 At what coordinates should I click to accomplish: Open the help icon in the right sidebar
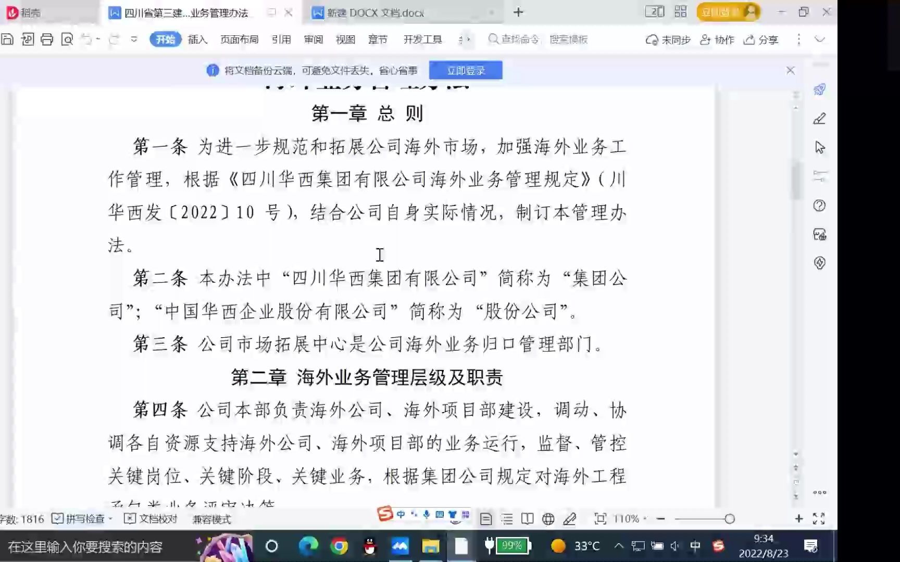coord(819,206)
